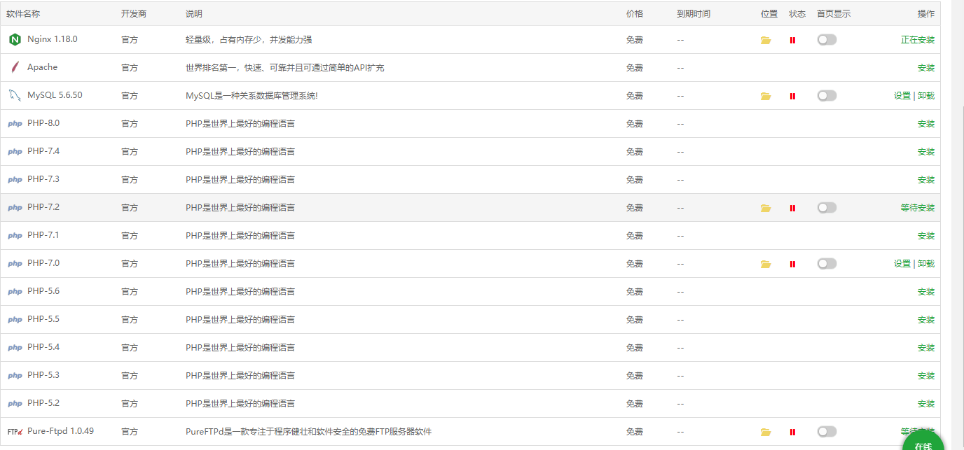
Task: Select the MySQL 5.6.50 name text
Action: (x=55, y=95)
